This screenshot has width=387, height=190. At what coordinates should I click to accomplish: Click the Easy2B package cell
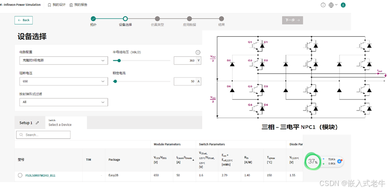pos(113,175)
